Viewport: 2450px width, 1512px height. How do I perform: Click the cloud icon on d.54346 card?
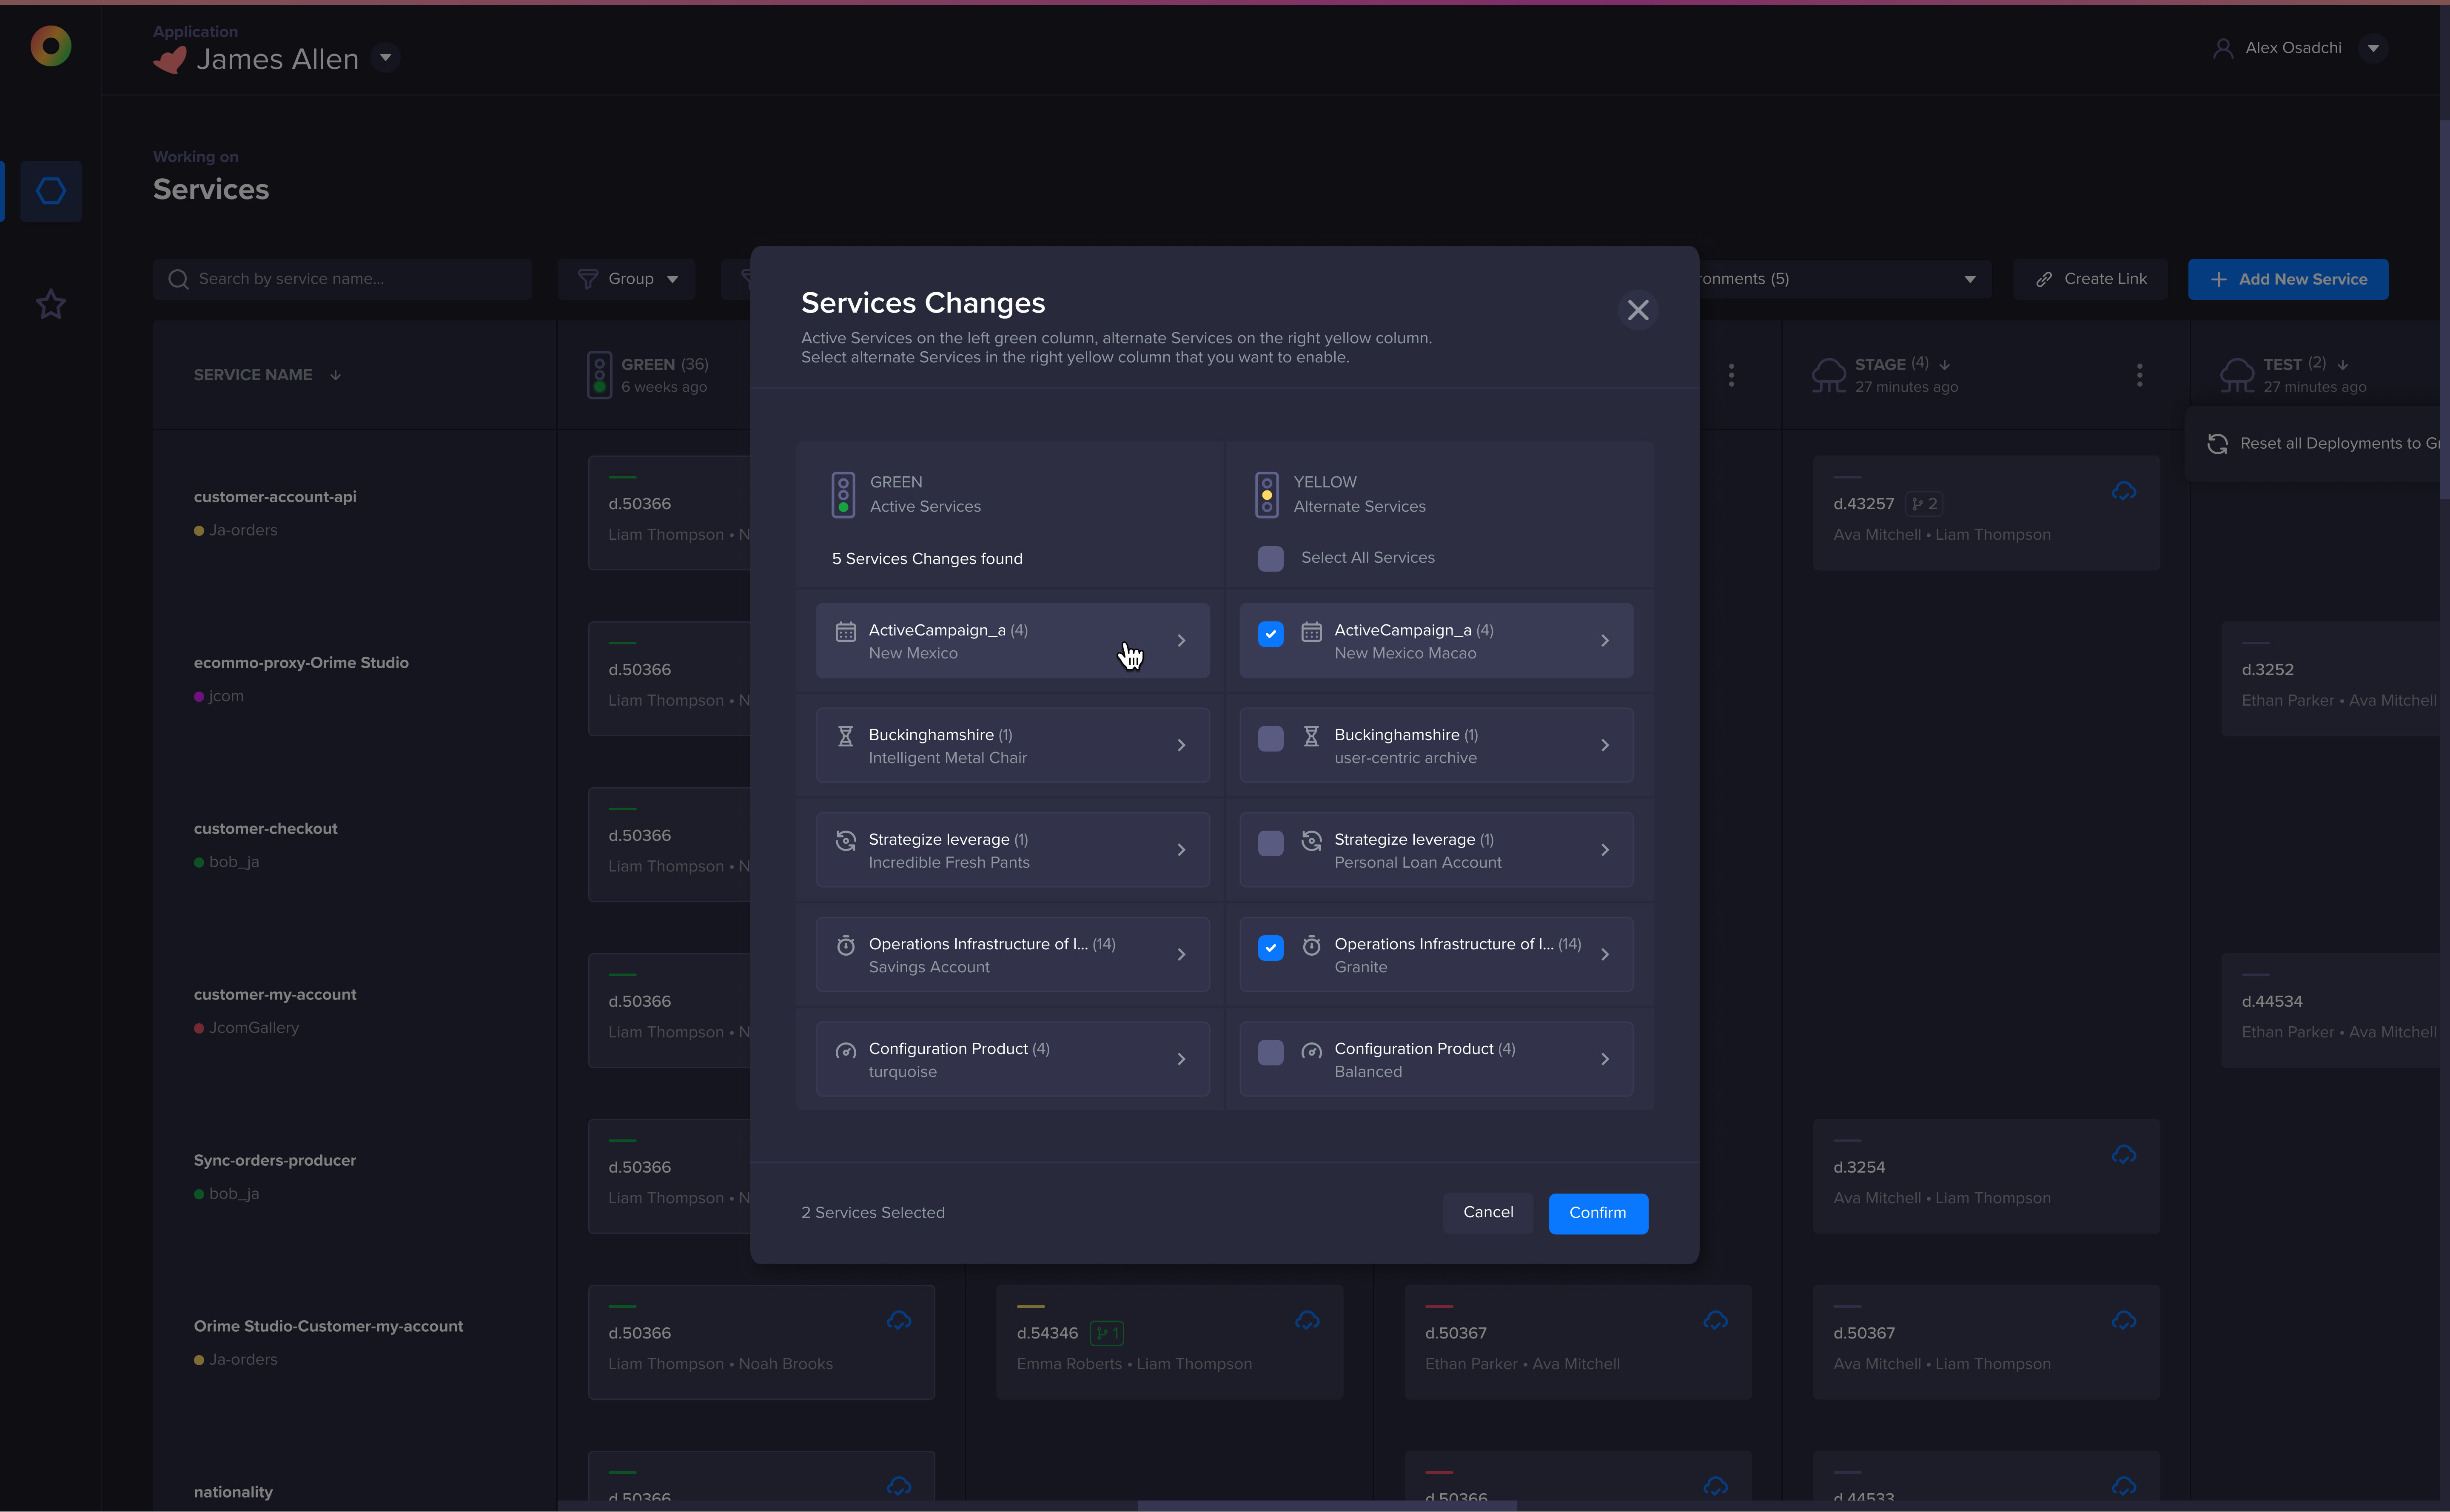(1307, 1321)
